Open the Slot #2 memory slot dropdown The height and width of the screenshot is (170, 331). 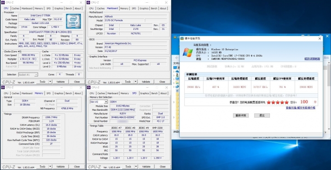(106, 102)
